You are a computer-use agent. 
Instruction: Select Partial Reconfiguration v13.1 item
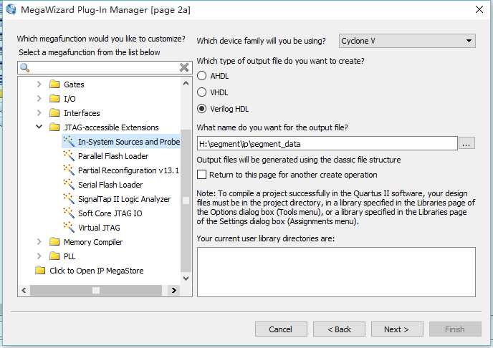pyautogui.click(x=128, y=170)
